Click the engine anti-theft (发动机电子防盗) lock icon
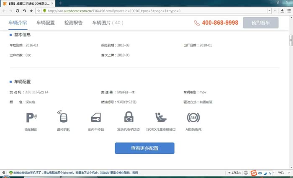 tap(129, 118)
